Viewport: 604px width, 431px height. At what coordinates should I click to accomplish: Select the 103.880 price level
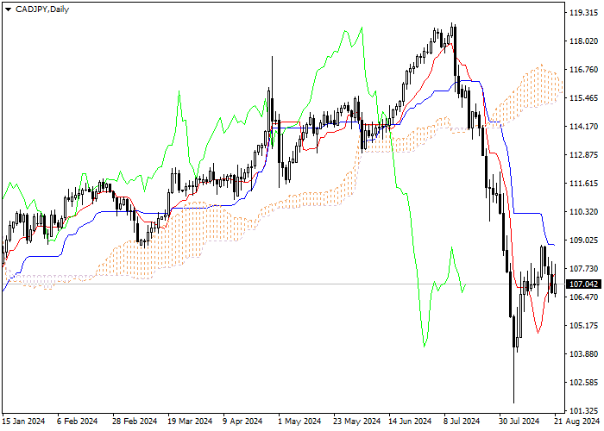(583, 354)
